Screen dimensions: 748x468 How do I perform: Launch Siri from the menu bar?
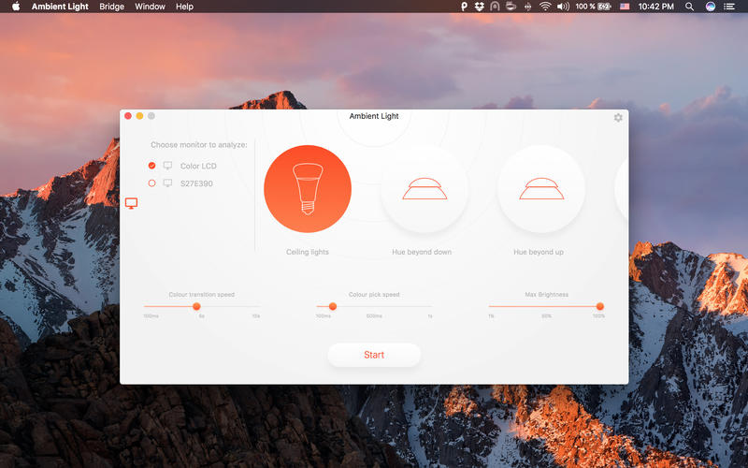[x=711, y=7]
